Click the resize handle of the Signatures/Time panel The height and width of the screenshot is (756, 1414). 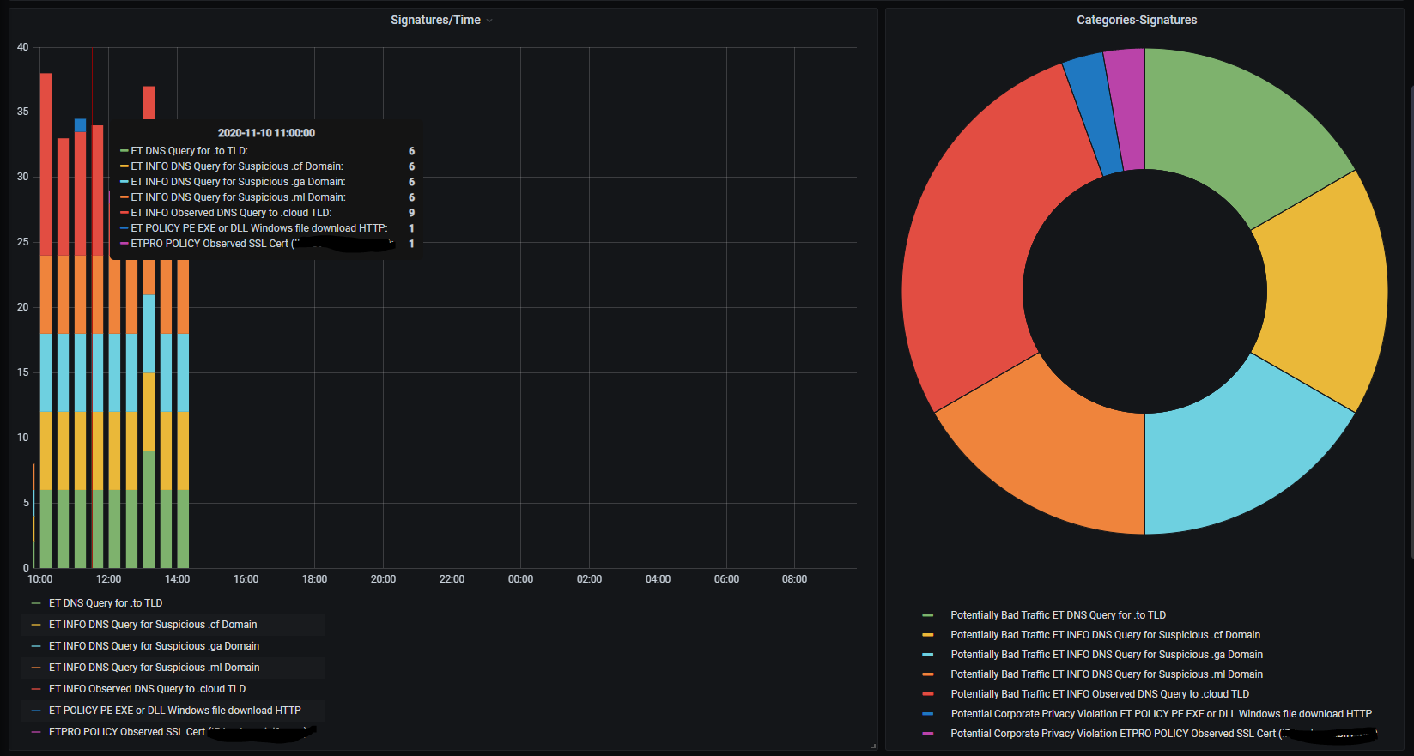pos(873,746)
